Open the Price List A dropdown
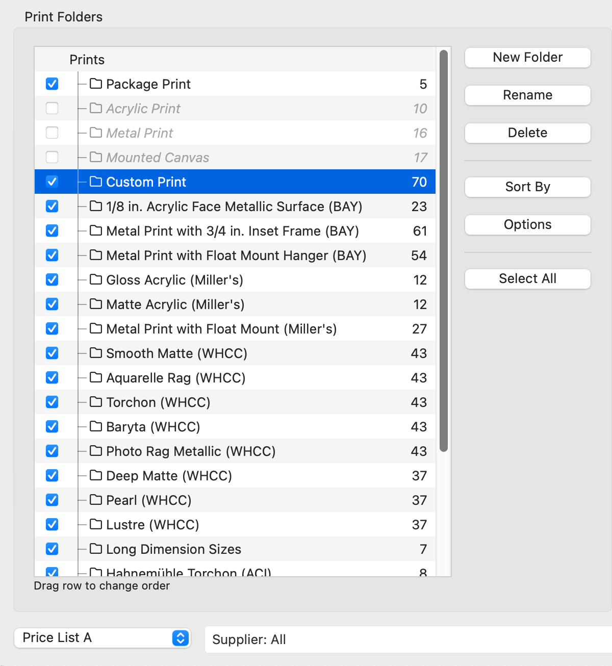Image resolution: width=612 pixels, height=666 pixels. pos(103,638)
